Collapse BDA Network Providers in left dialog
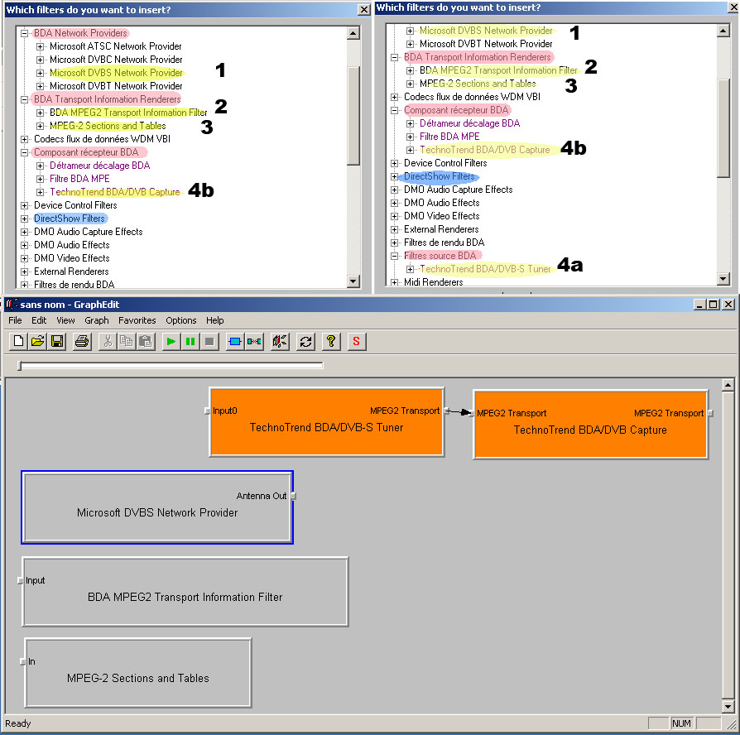Image resolution: width=740 pixels, height=735 pixels. (24, 33)
